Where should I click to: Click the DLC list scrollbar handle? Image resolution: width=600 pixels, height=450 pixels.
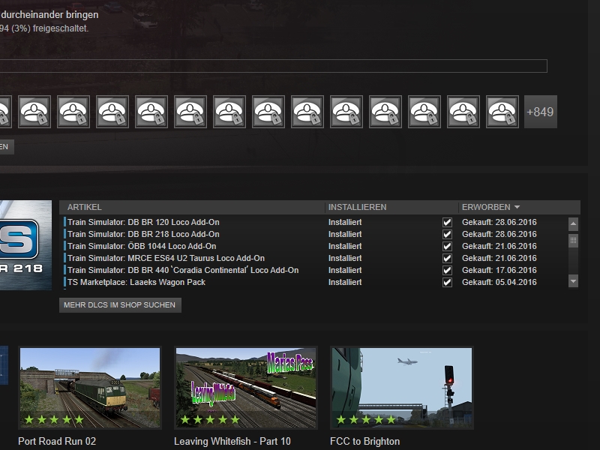[x=574, y=241]
